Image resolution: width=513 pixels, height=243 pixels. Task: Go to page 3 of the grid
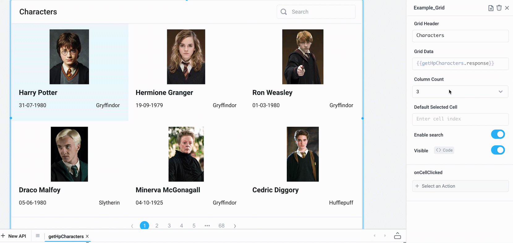click(169, 226)
